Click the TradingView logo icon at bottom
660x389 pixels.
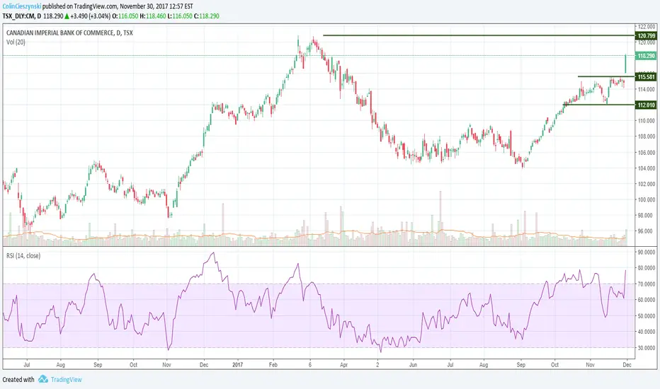pyautogui.click(x=43, y=379)
